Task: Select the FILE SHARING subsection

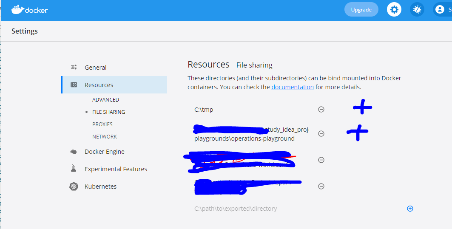Action: (109, 112)
